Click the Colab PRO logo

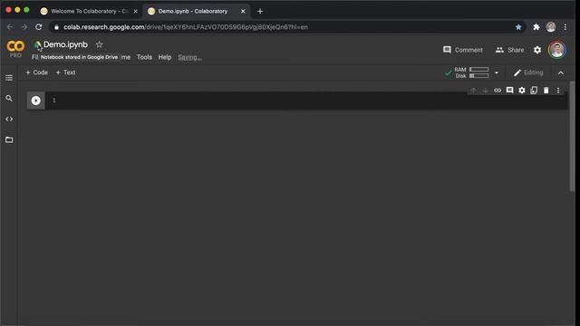click(15, 49)
